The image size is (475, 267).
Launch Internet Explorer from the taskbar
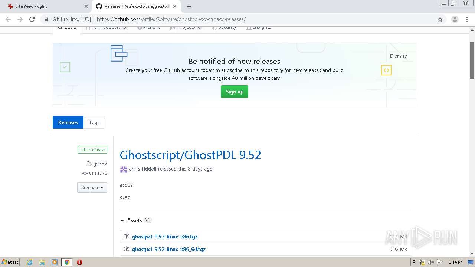tap(30, 262)
